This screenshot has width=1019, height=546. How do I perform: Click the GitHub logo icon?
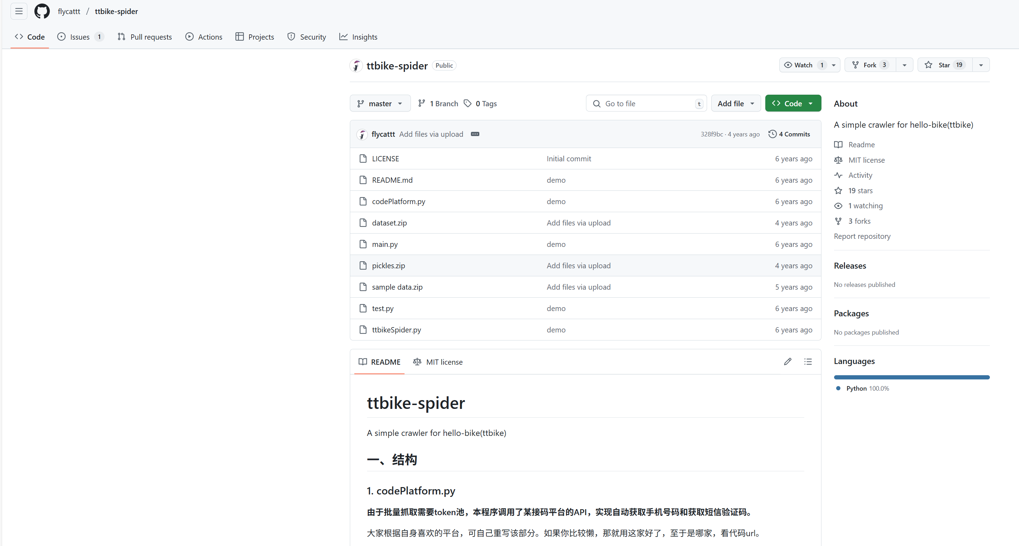coord(42,11)
